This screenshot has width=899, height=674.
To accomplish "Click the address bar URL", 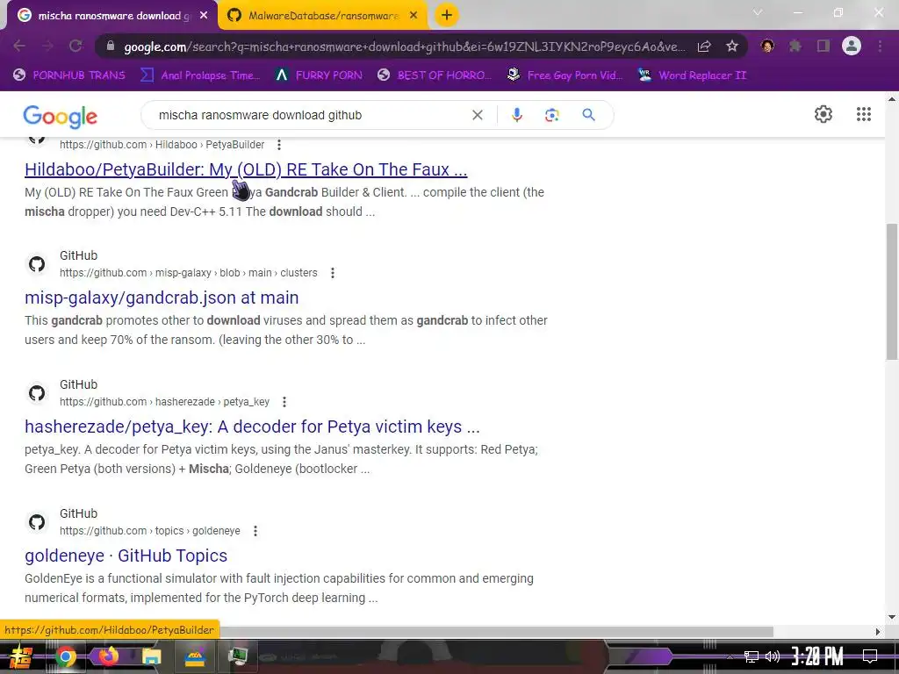I will [x=404, y=47].
